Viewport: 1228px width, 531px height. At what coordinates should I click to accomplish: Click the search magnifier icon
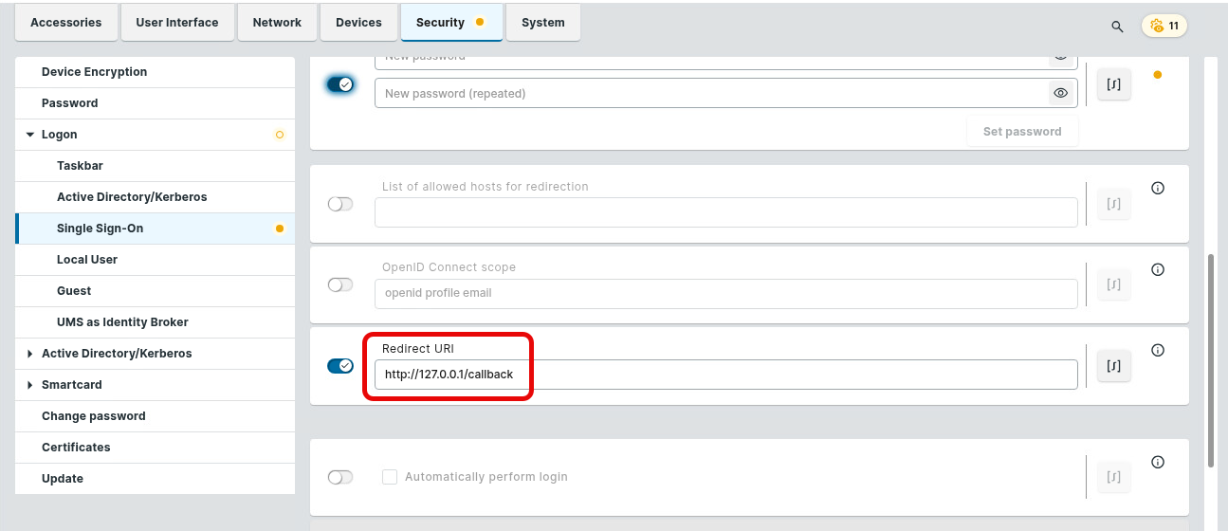(1117, 27)
